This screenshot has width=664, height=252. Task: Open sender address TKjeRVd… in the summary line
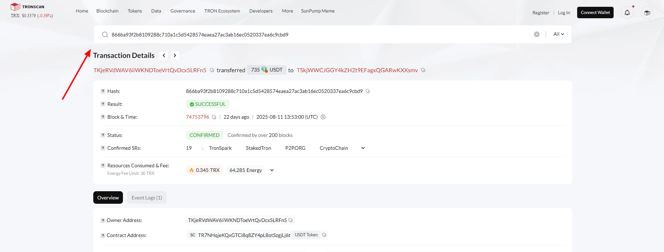point(150,70)
